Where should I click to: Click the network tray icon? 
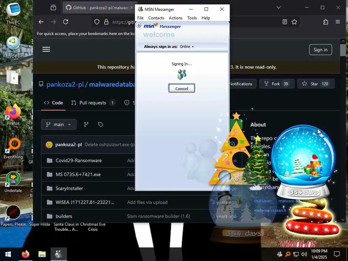tap(296, 254)
